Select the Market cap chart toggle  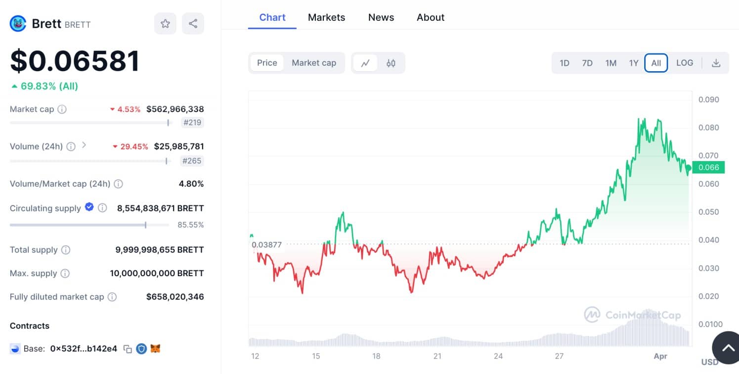[x=314, y=63]
